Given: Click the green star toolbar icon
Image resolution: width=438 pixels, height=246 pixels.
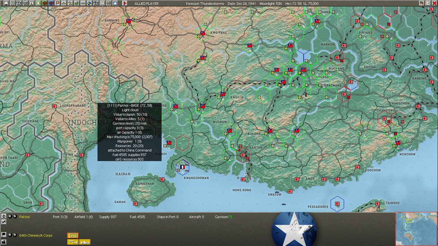Looking at the screenshot, I should (38, 3).
